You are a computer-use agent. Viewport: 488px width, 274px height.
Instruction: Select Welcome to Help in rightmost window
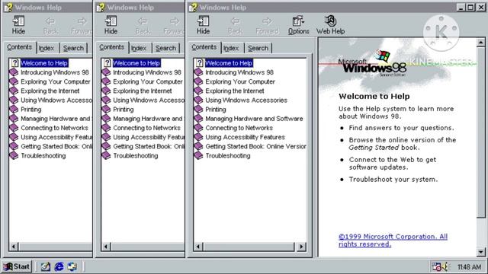[x=229, y=63]
